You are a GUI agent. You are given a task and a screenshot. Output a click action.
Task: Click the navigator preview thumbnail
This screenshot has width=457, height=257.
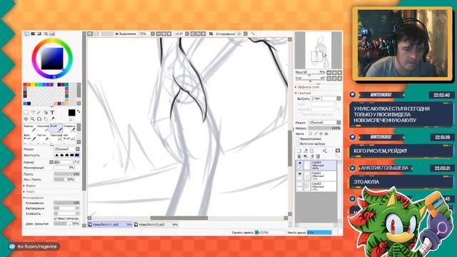pos(318,51)
